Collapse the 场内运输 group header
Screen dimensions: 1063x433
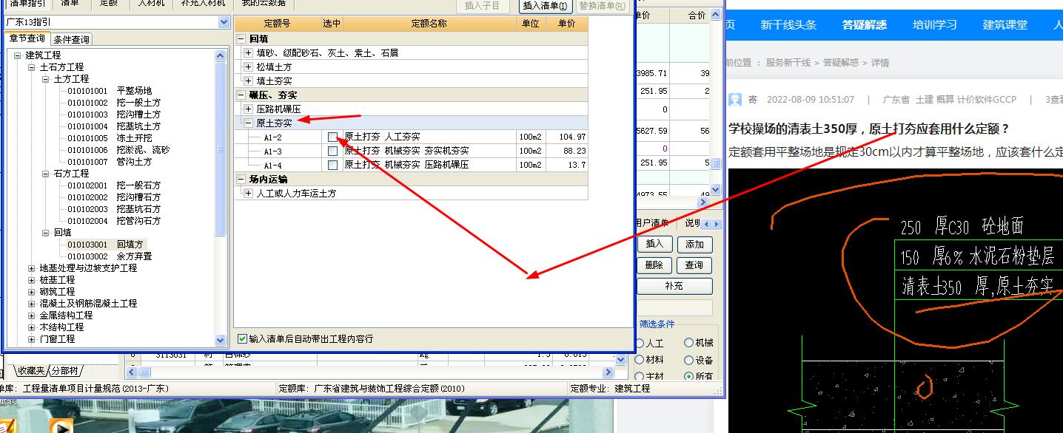241,179
